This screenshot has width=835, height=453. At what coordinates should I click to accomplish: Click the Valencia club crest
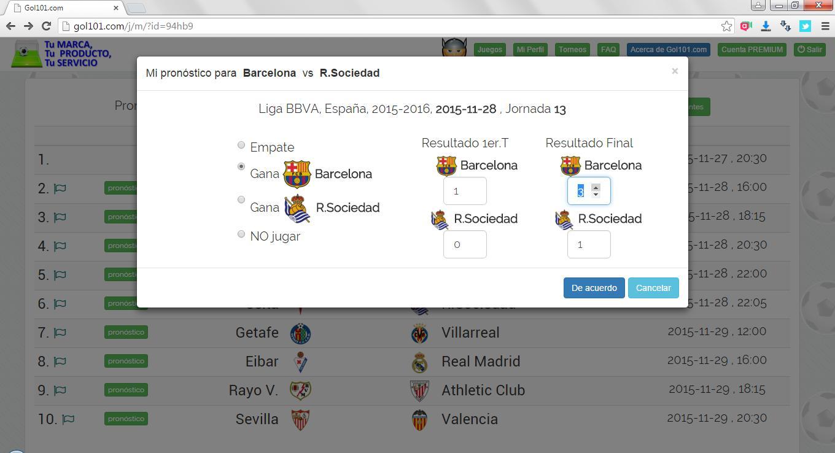tap(419, 420)
